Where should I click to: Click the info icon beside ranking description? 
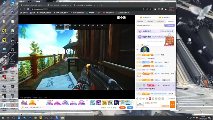(151, 25)
